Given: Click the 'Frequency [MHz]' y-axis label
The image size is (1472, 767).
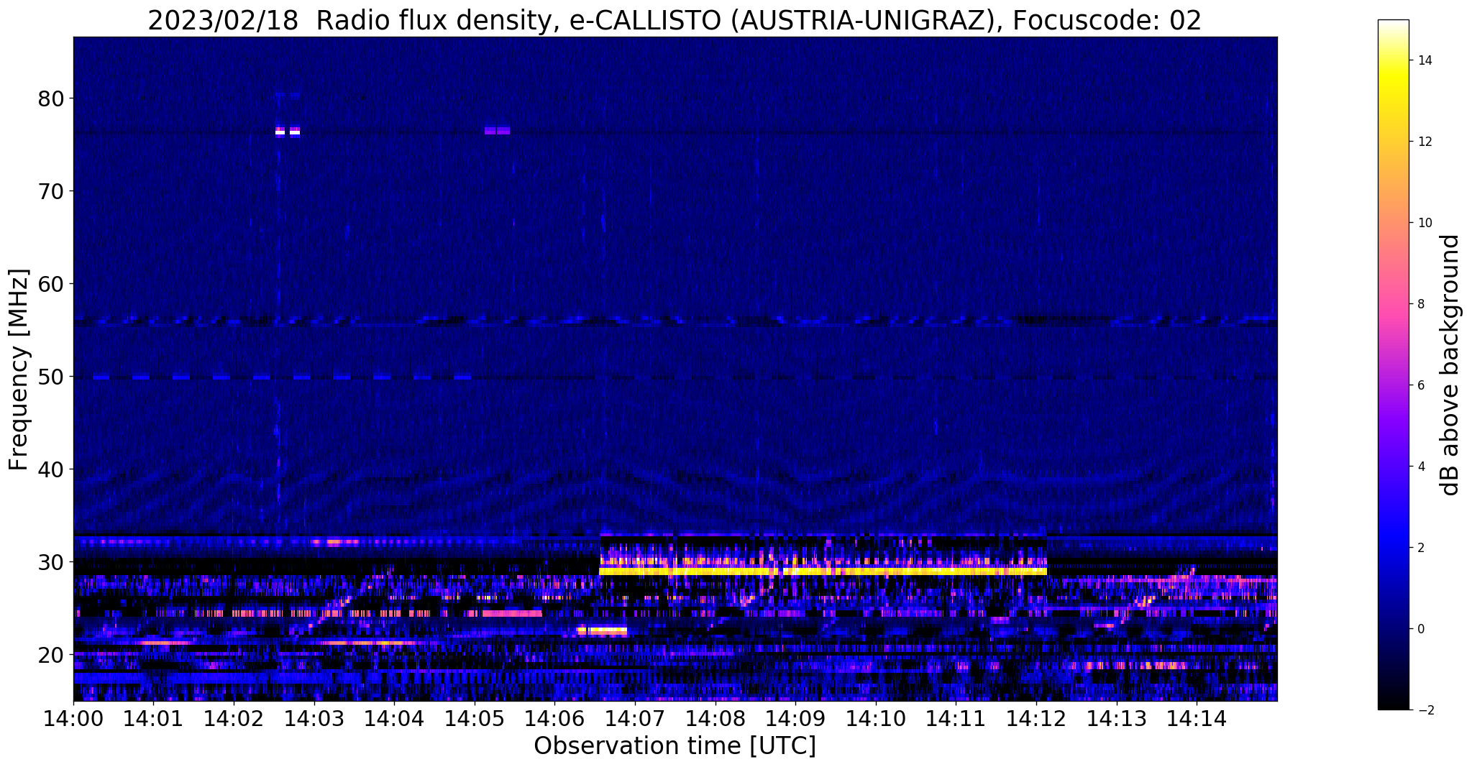Looking at the screenshot, I should [x=19, y=369].
